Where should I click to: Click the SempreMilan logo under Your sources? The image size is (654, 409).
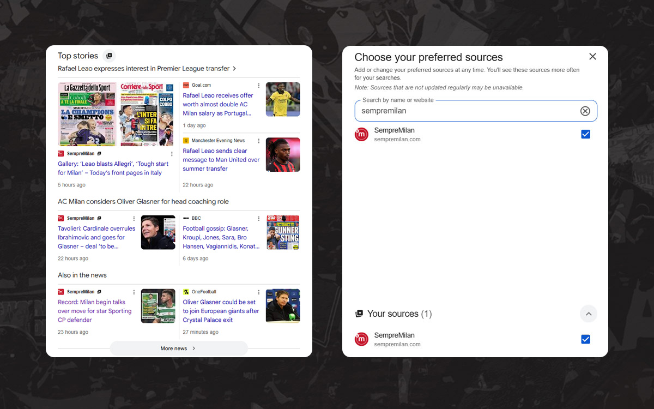pos(361,339)
